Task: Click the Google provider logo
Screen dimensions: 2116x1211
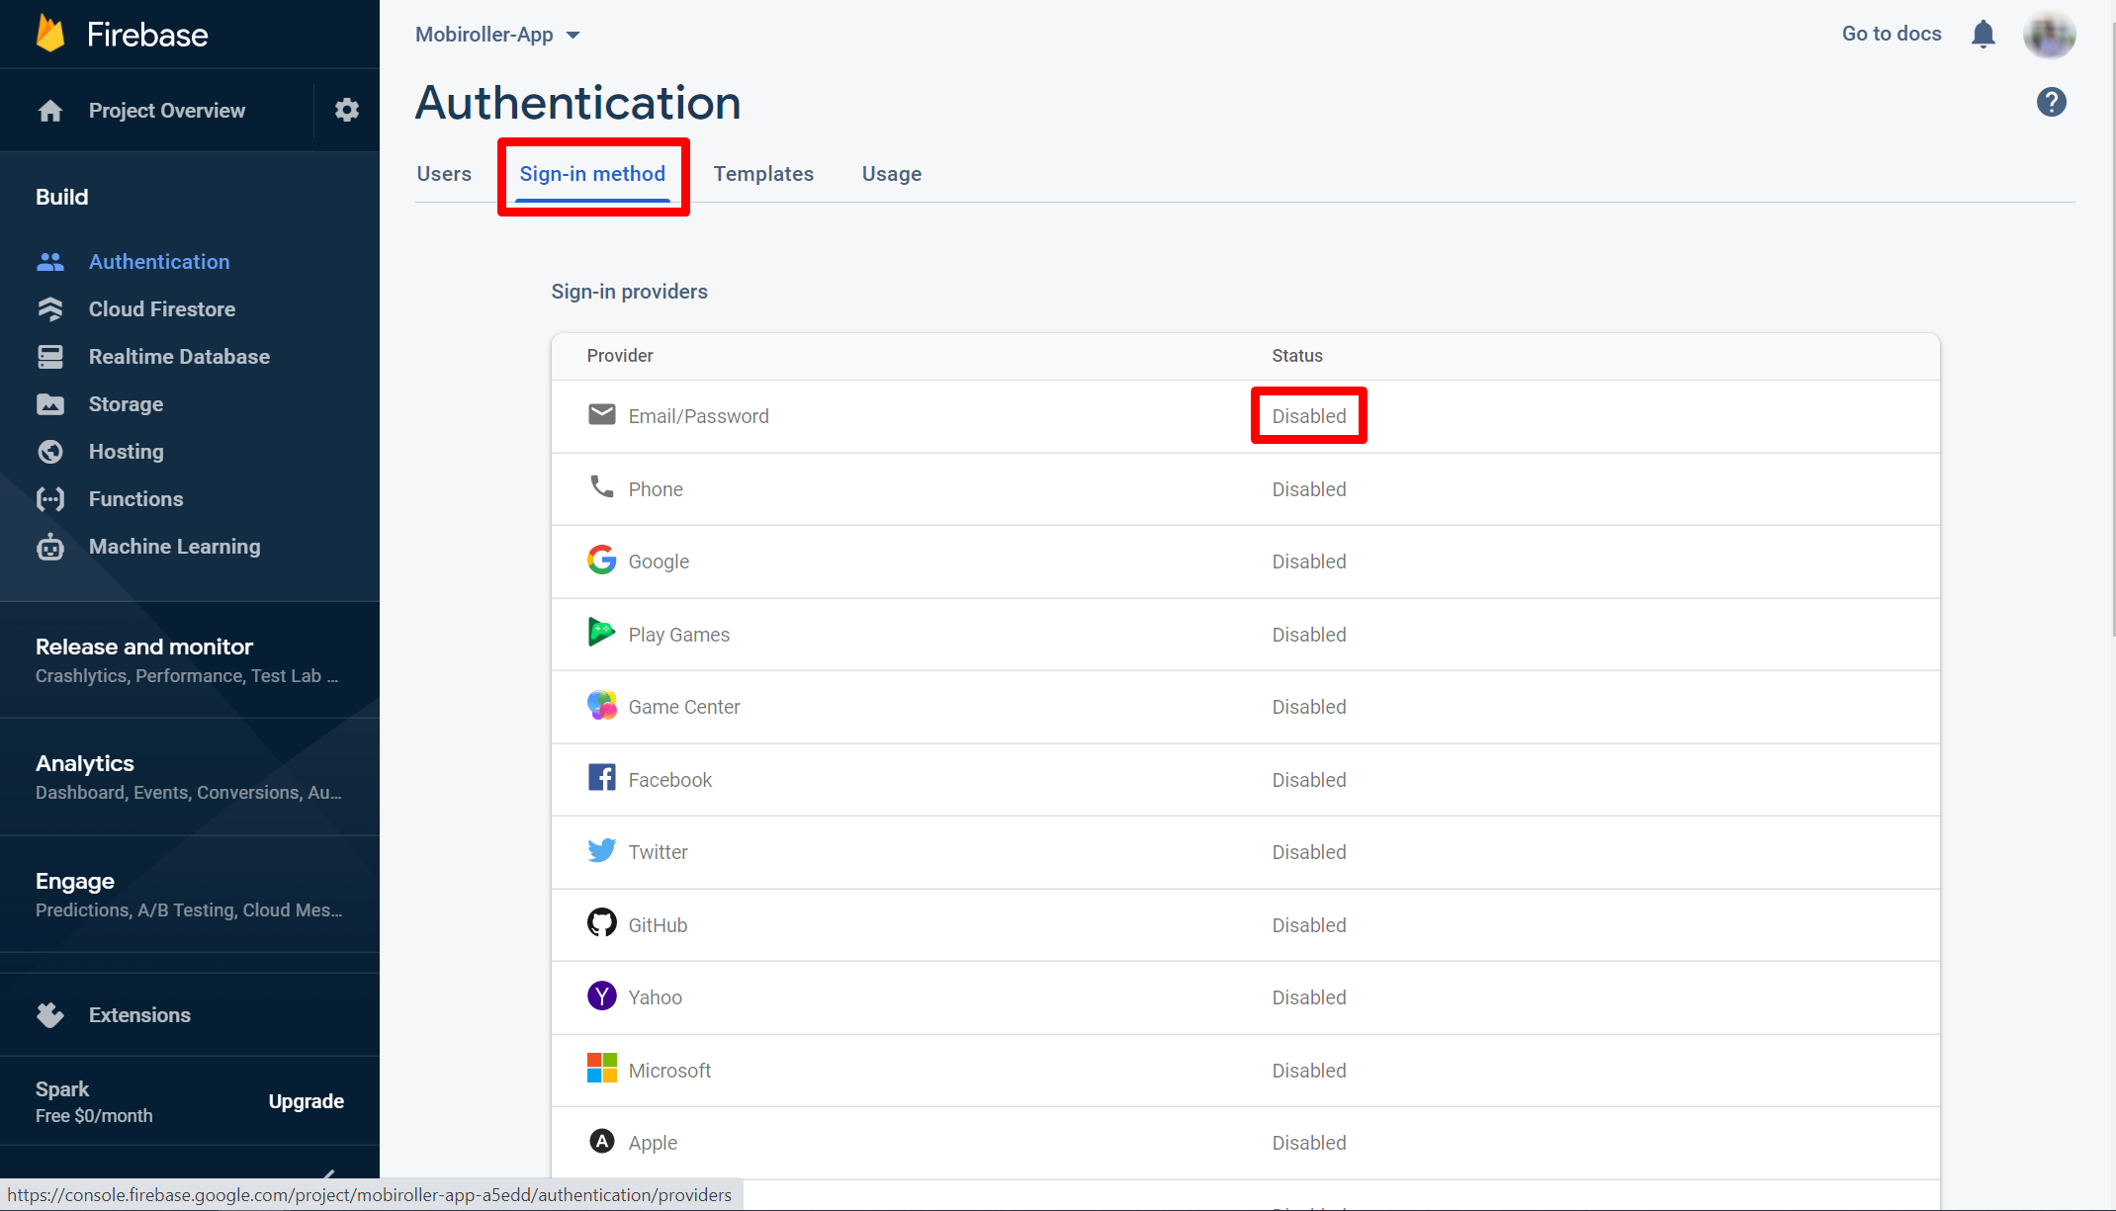Action: click(x=602, y=560)
